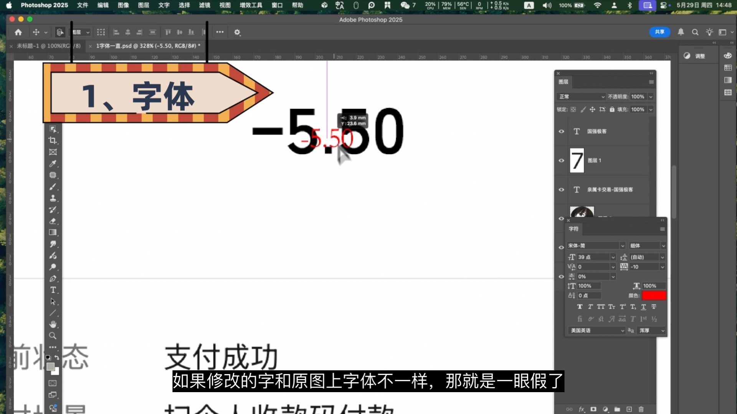Select the Eraser tool
The image size is (737, 414).
coord(53,221)
